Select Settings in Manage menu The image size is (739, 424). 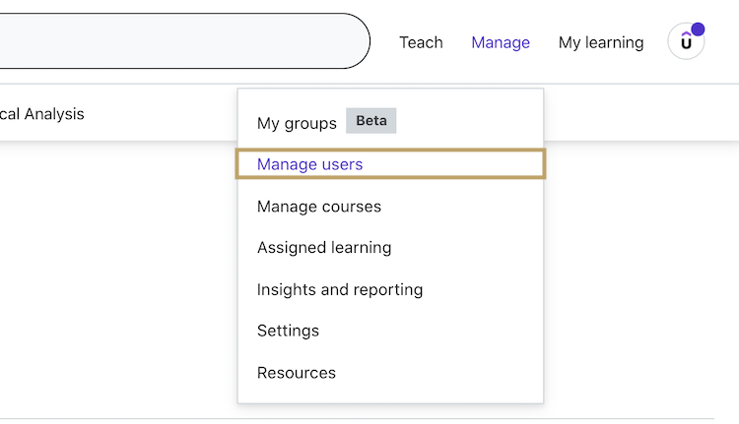pos(288,331)
